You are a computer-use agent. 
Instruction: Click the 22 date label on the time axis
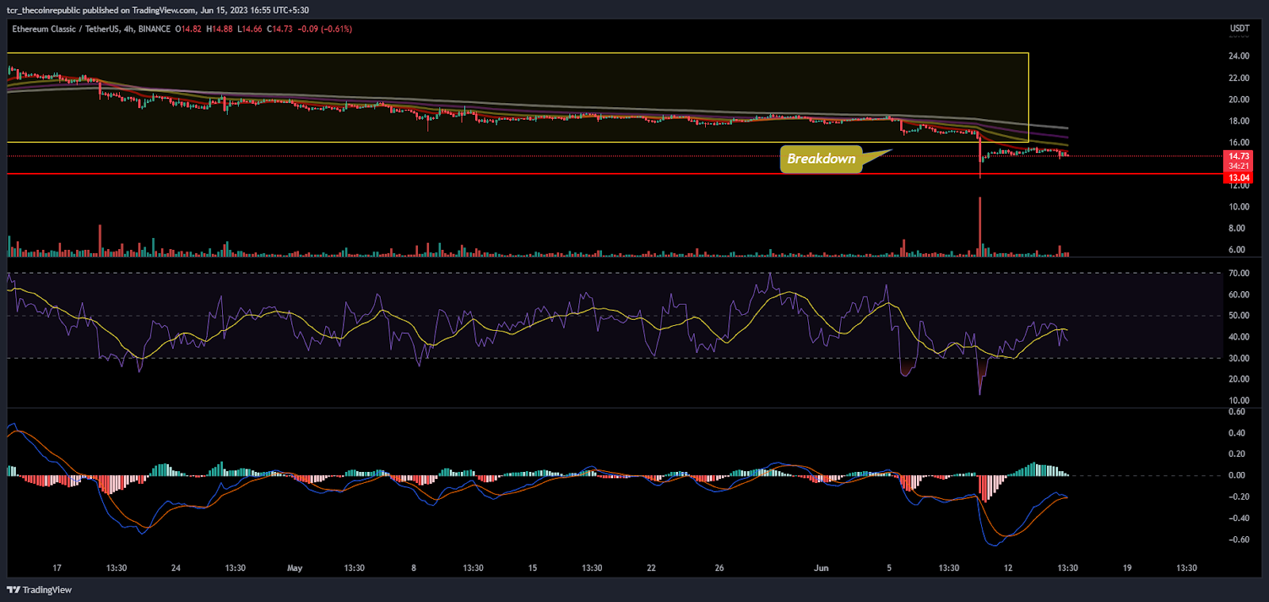(x=652, y=568)
